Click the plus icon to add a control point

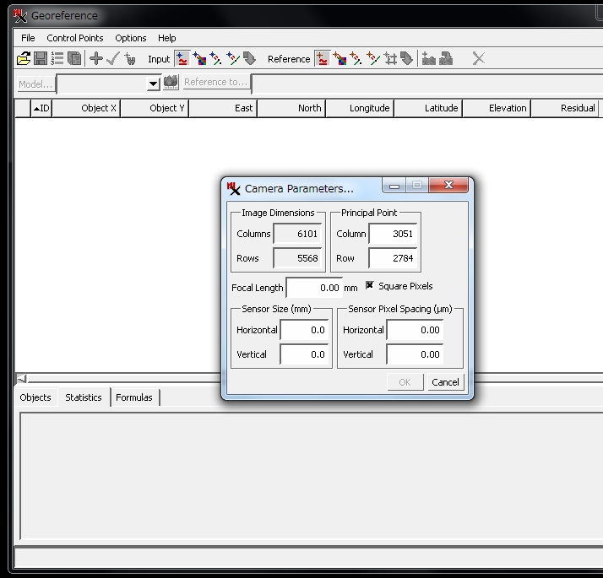coord(95,59)
